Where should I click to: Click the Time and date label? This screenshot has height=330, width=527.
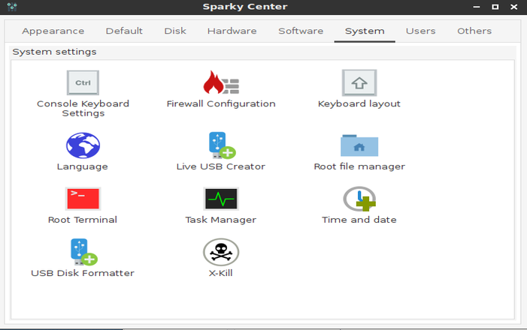359,220
